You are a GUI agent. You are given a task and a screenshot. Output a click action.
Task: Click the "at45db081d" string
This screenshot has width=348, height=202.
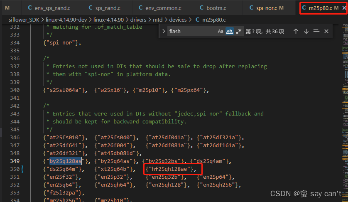(117, 153)
